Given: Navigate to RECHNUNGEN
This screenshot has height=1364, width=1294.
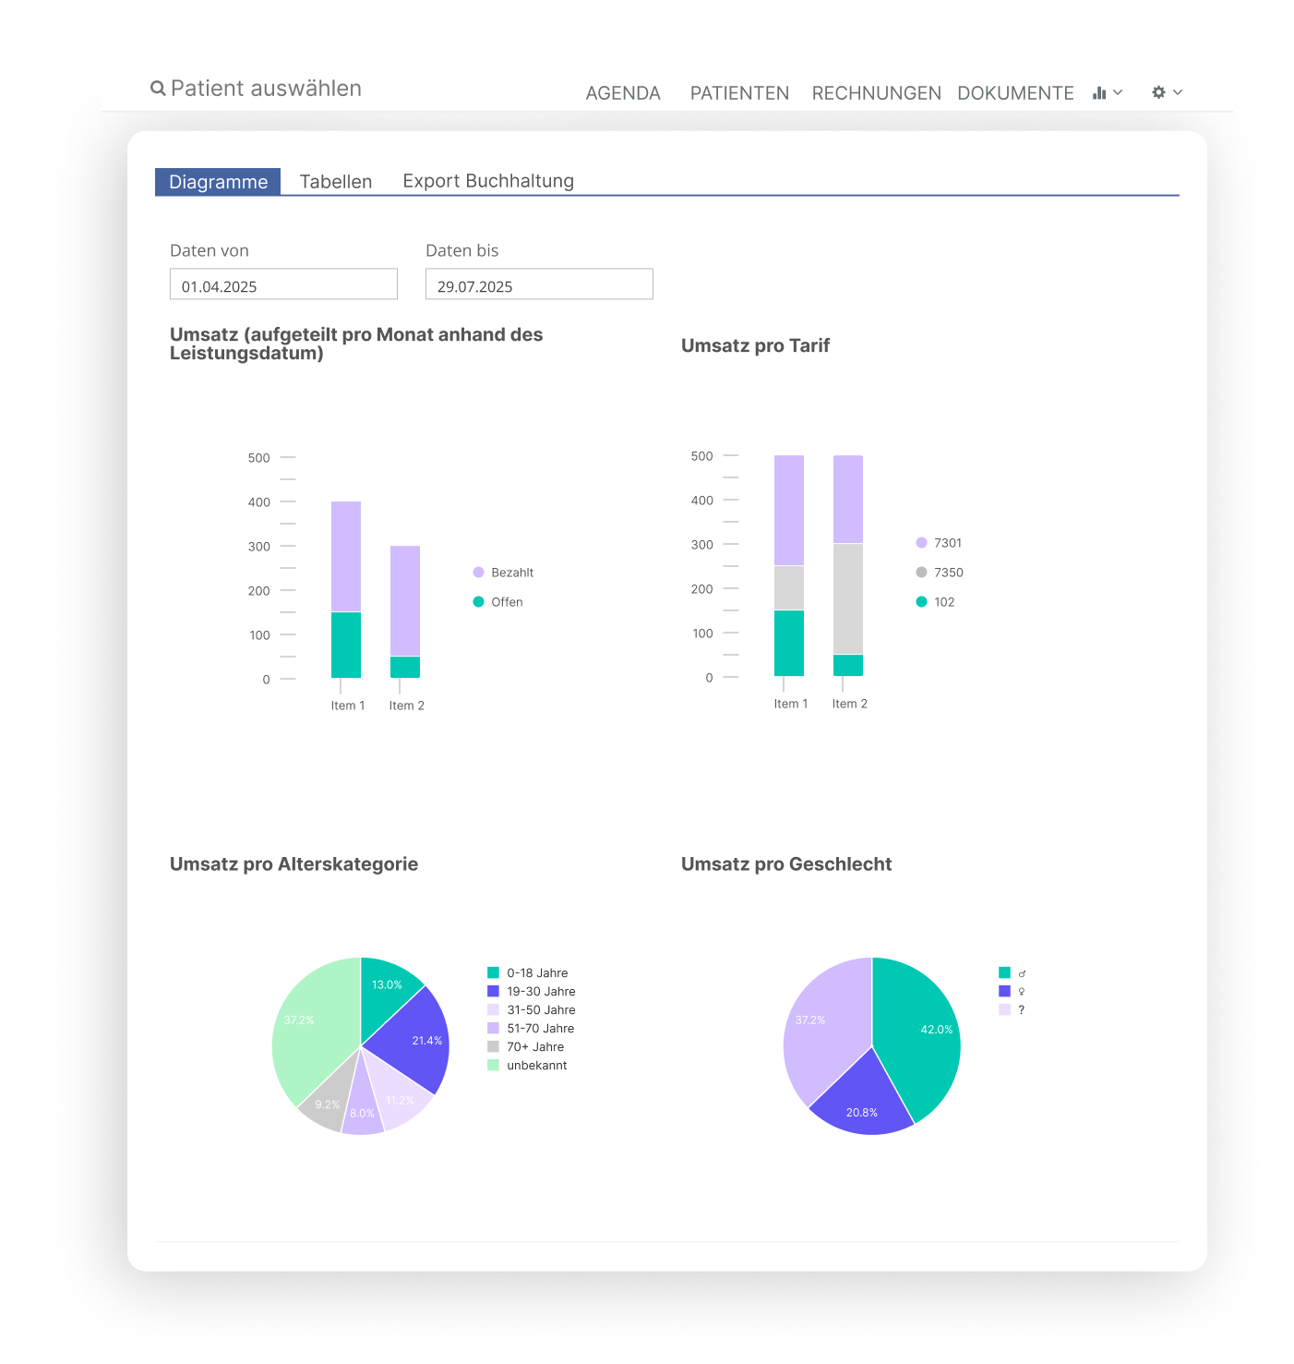Looking at the screenshot, I should pos(876,93).
